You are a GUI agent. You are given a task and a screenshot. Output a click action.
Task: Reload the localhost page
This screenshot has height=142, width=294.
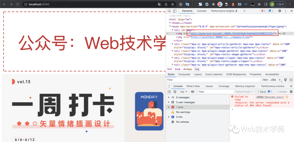(18, 4)
